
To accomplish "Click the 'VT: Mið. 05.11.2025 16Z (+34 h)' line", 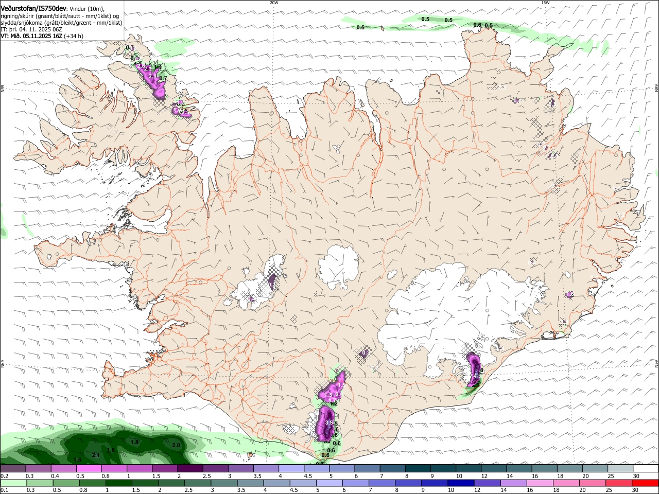I will (42, 36).
